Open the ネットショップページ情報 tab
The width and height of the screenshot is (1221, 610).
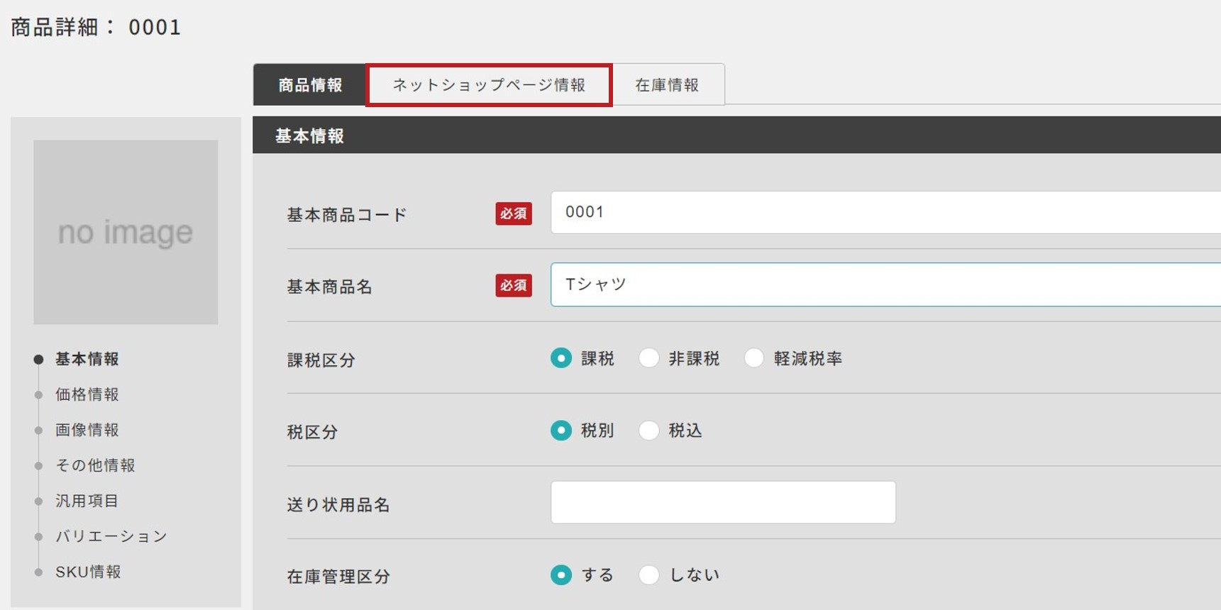[489, 85]
